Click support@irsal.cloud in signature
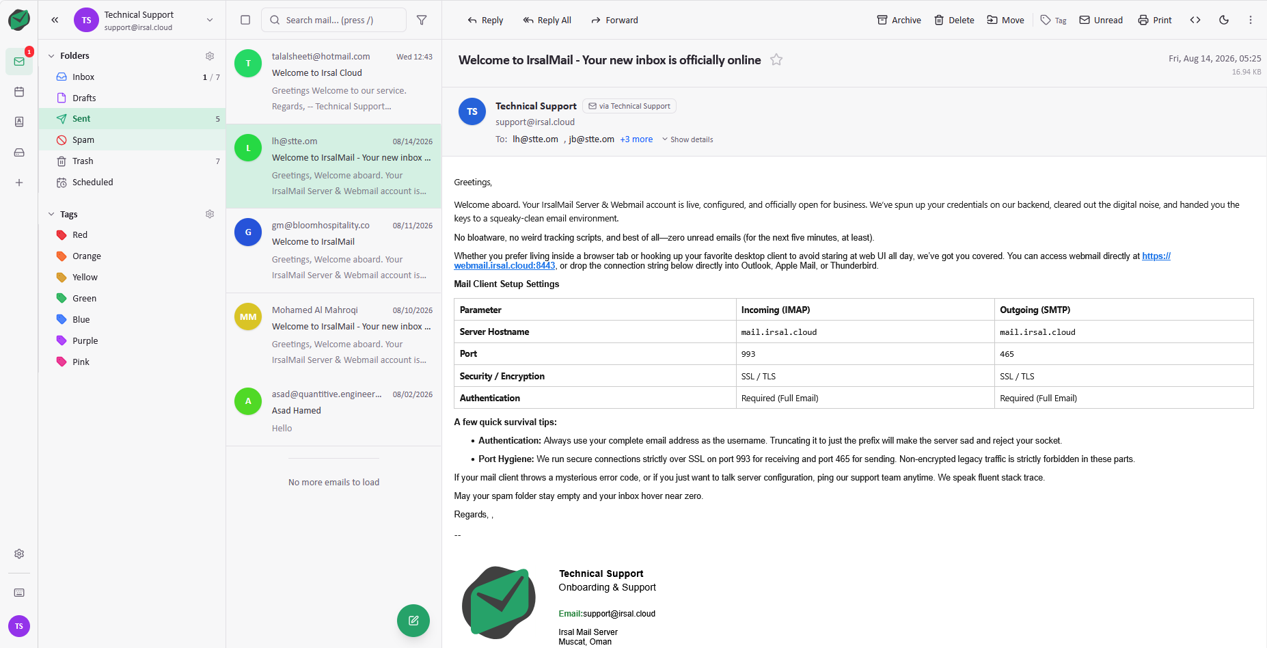Screen dimensions: 1267x648 [x=619, y=614]
